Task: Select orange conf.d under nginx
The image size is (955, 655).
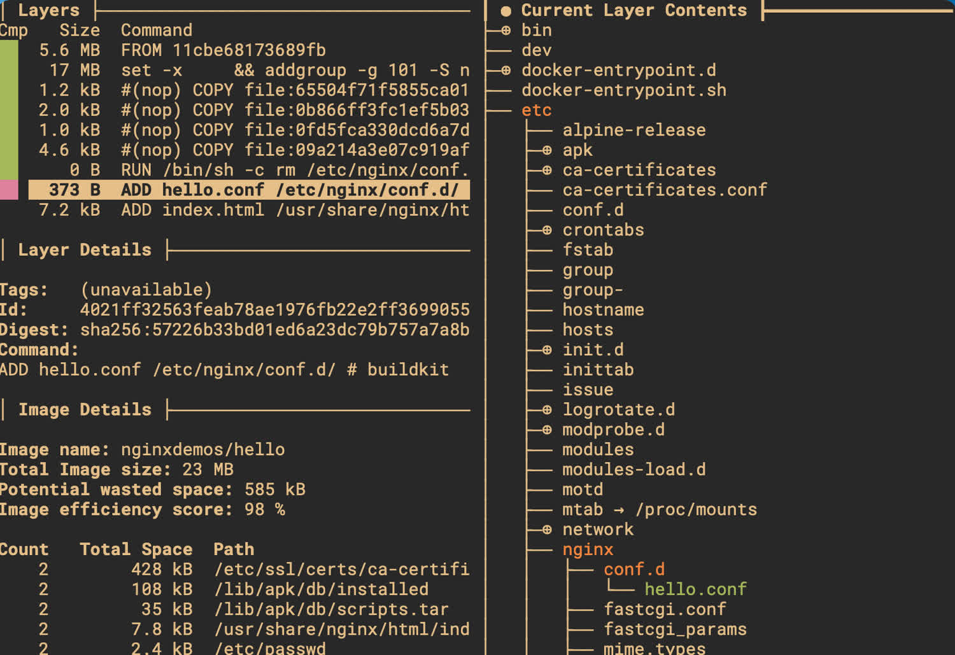Action: point(634,569)
